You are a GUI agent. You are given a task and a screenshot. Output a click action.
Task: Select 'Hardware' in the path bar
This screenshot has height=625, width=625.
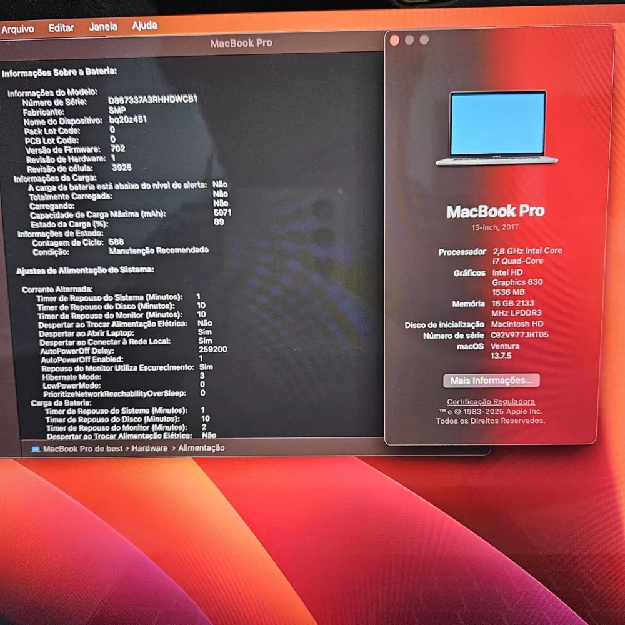pyautogui.click(x=149, y=448)
